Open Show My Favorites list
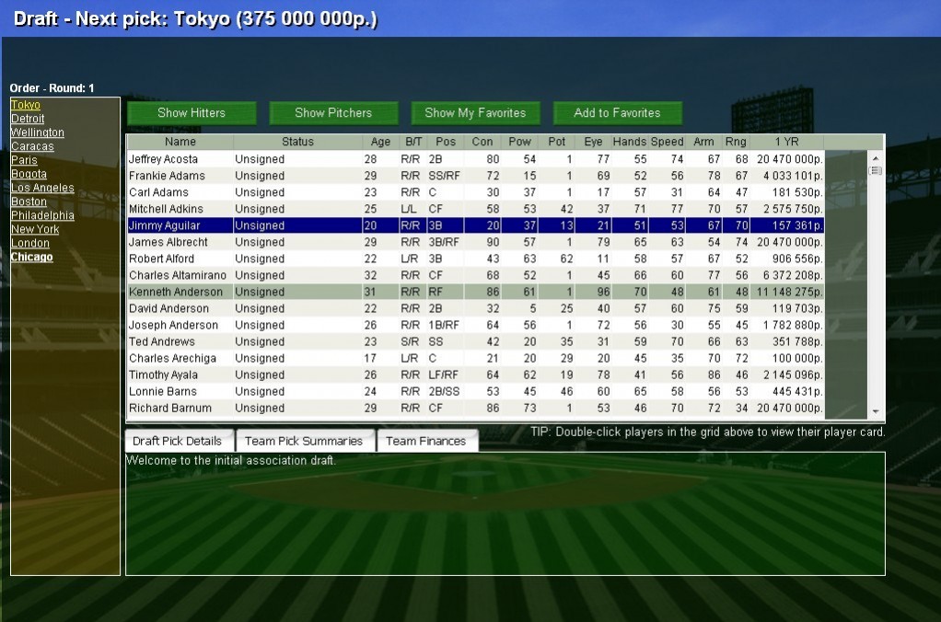Viewport: 941px width, 622px height. click(x=475, y=113)
